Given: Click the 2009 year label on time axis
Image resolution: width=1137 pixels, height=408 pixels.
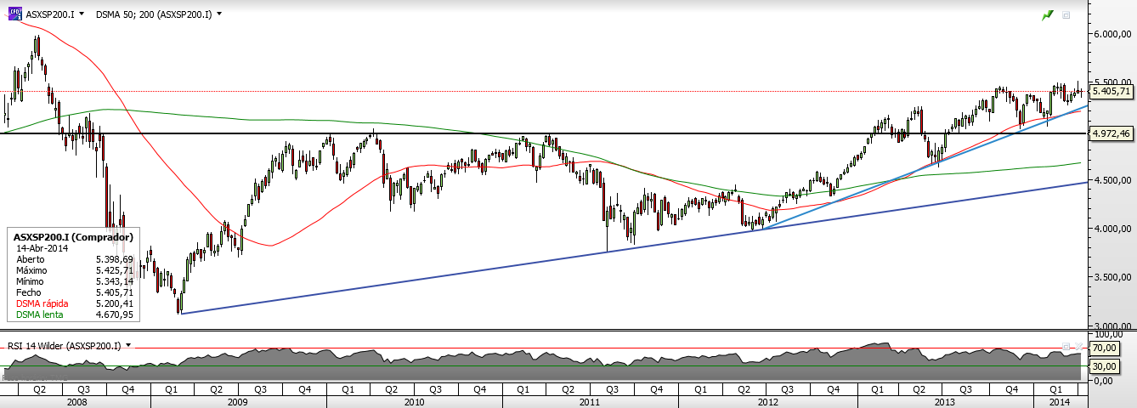Looking at the screenshot, I should tap(238, 400).
